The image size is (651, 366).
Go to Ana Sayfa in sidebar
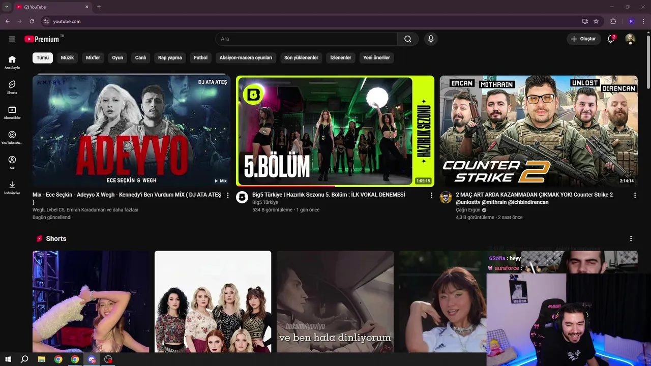click(12, 63)
